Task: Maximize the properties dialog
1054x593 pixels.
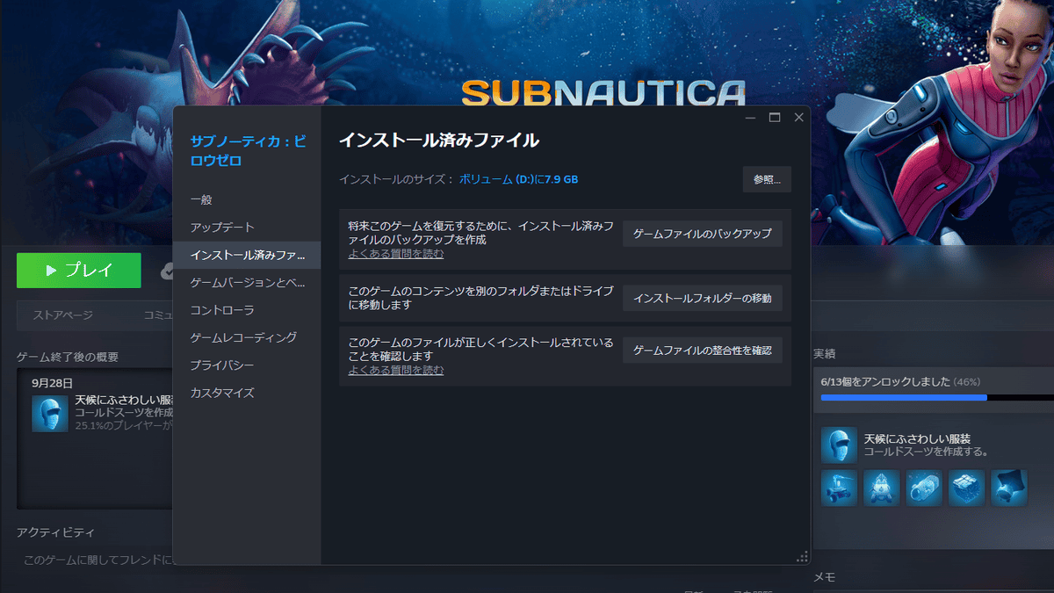Action: (775, 117)
